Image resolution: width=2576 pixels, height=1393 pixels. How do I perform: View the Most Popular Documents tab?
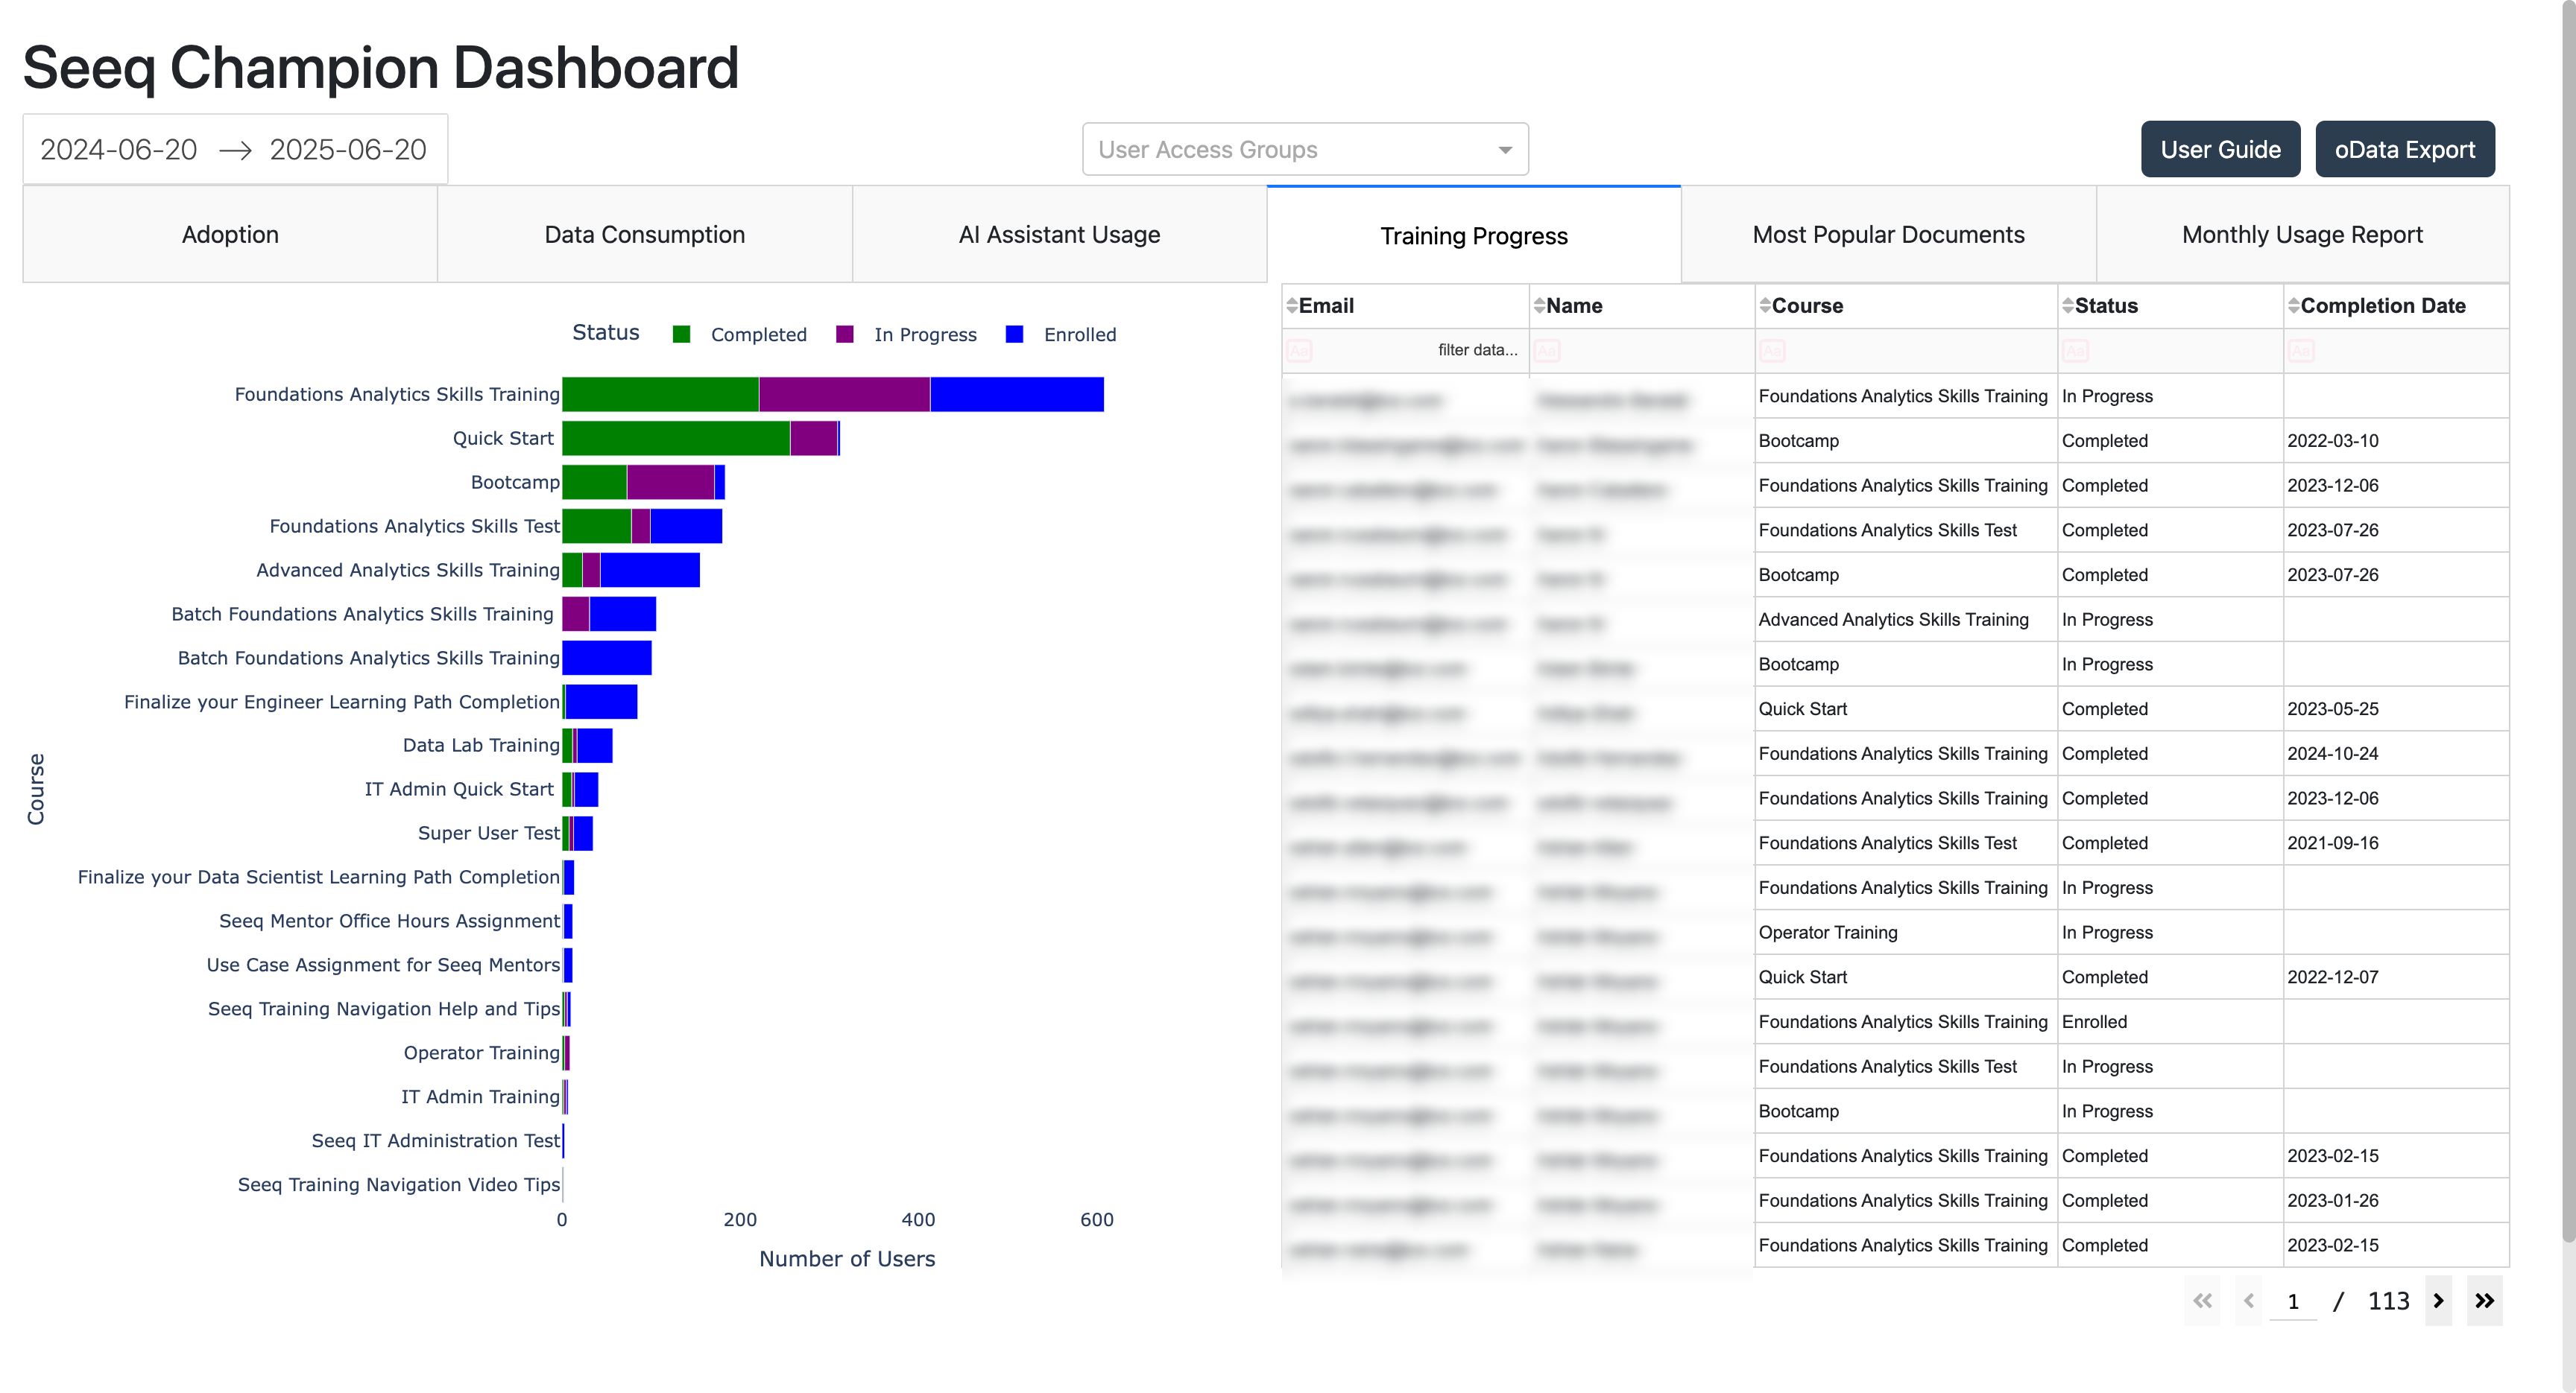pyautogui.click(x=1888, y=235)
